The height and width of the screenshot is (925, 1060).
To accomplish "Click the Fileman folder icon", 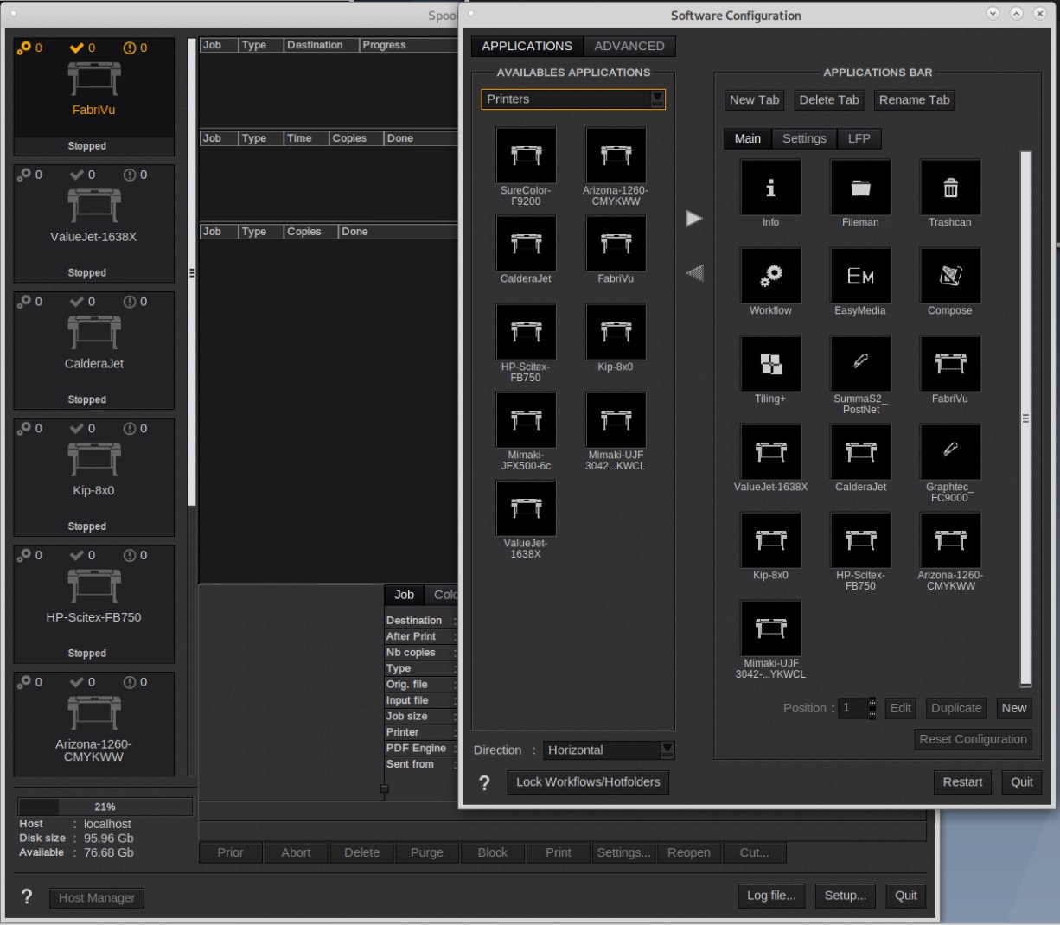I will tap(860, 188).
